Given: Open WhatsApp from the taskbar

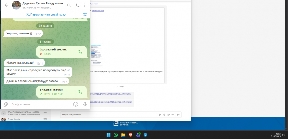Looking at the screenshot, I should [116, 135].
